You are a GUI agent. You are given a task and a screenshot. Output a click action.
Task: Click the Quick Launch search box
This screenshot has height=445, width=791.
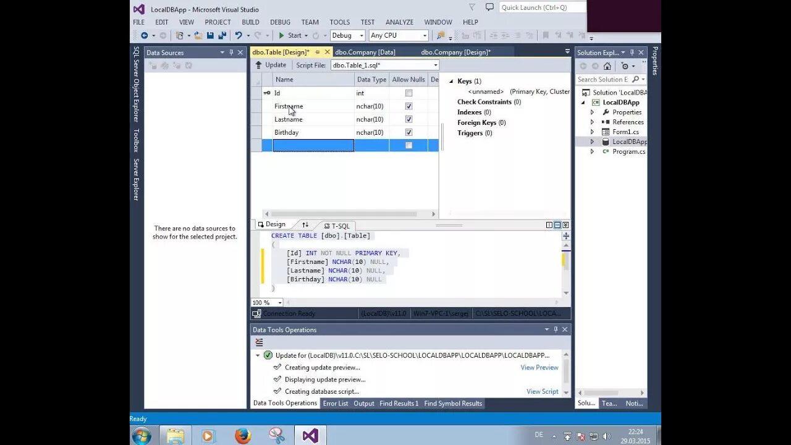point(542,7)
